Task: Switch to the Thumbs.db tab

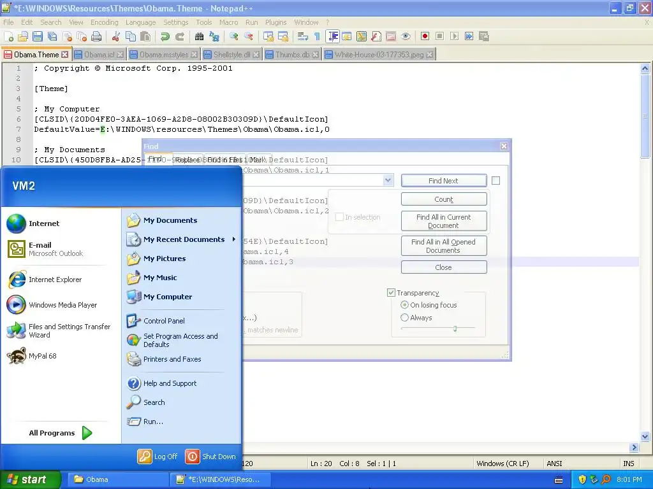Action: (292, 55)
